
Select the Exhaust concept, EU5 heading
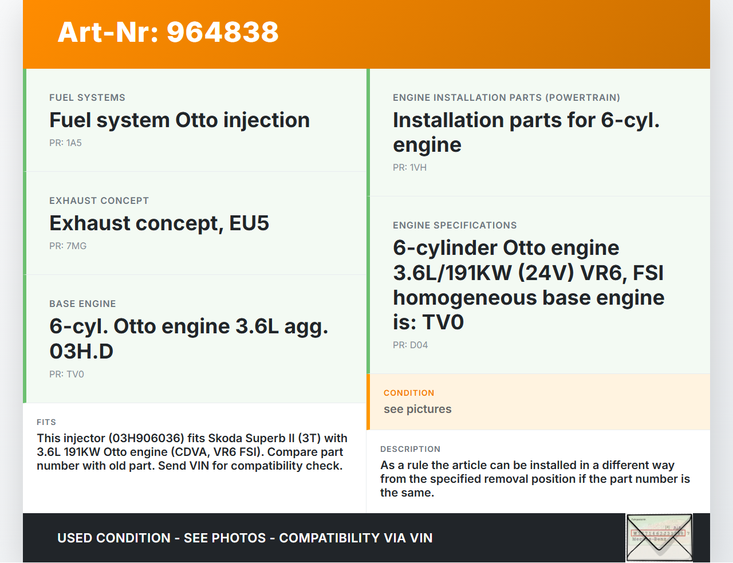(x=159, y=223)
